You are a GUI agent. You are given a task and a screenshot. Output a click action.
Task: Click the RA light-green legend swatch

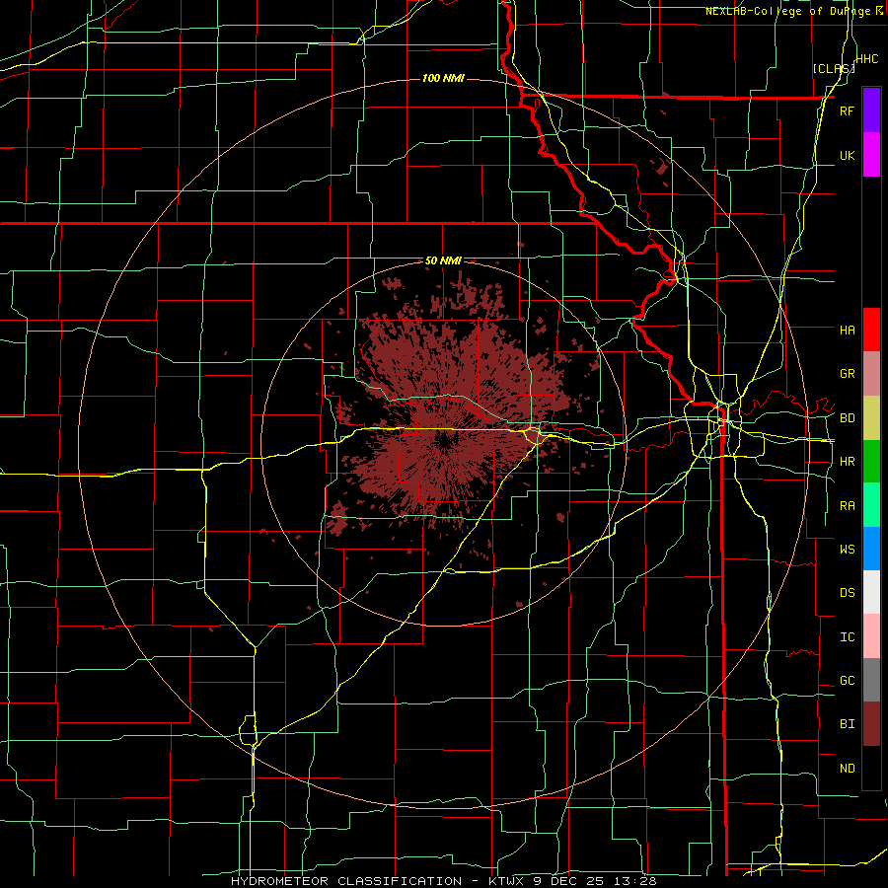coord(871,505)
